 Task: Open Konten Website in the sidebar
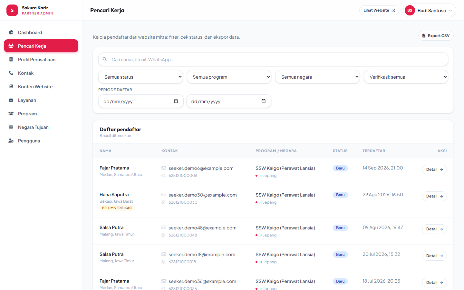click(x=41, y=87)
